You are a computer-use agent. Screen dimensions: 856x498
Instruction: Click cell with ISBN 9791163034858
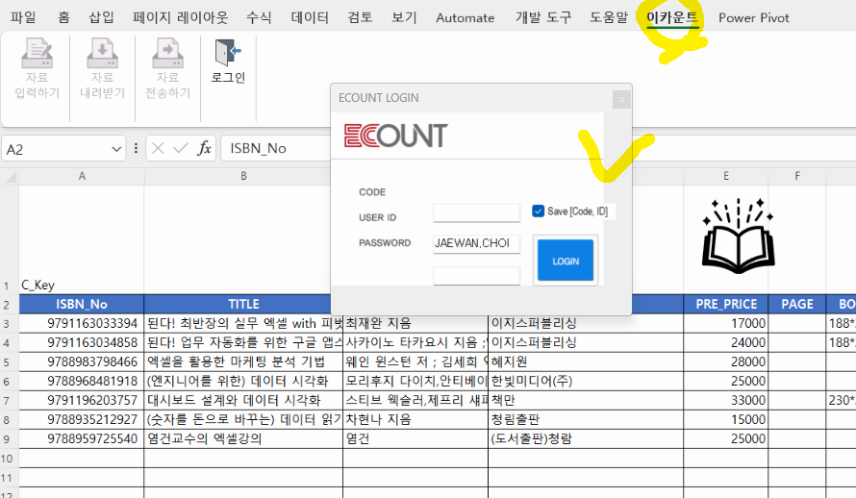(x=82, y=342)
